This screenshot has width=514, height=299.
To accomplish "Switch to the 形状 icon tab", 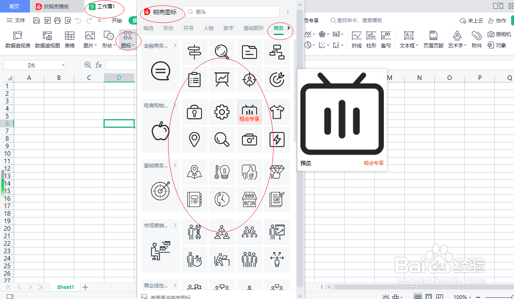I will click(169, 28).
